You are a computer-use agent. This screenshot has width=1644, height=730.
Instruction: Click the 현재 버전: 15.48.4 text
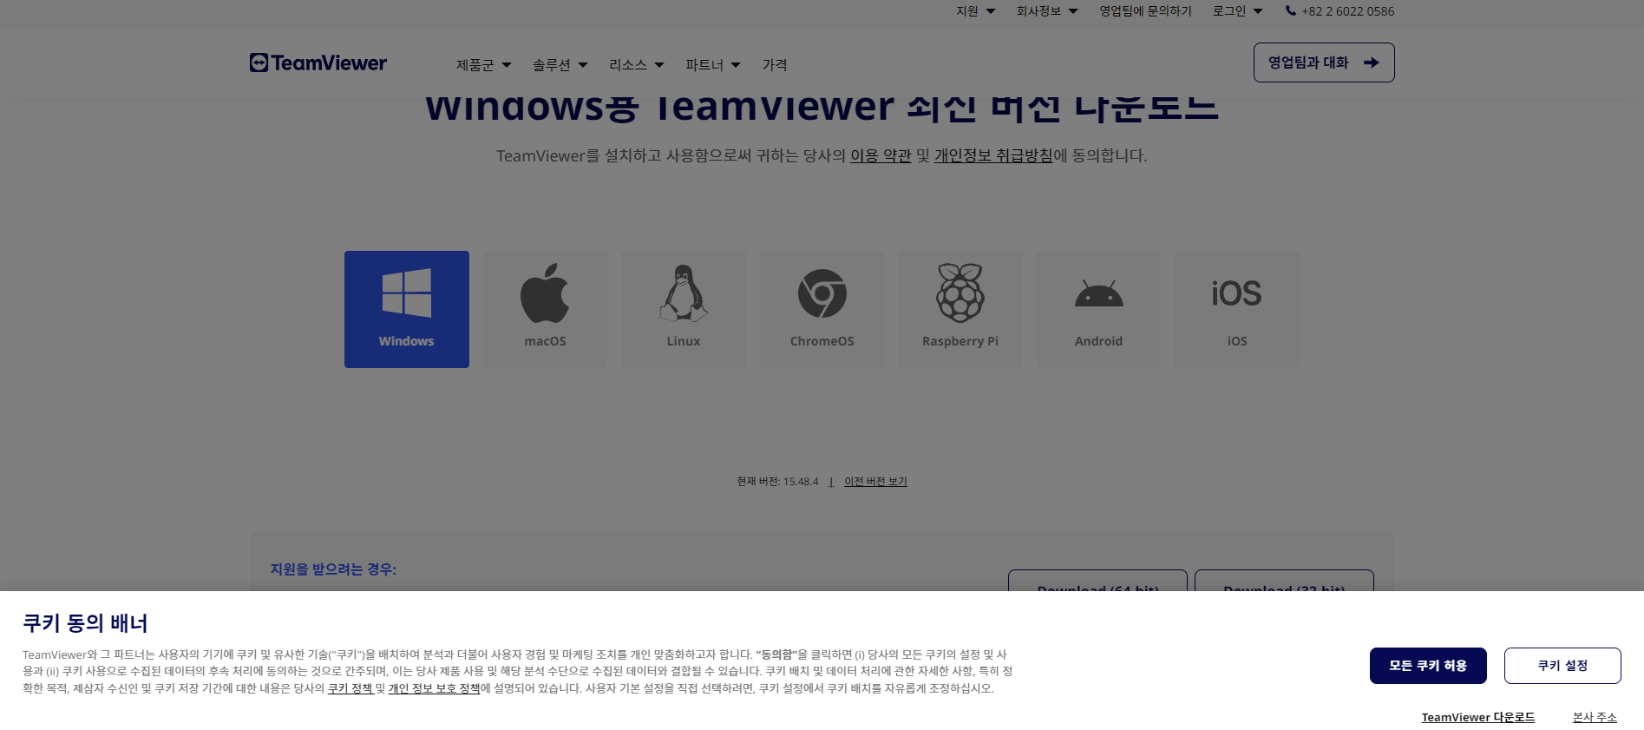point(777,482)
